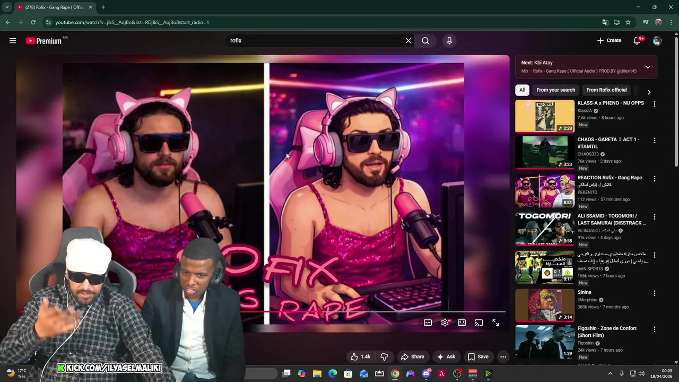679x382 pixels.
Task: Open Chrome profile avatar
Action: [658, 22]
